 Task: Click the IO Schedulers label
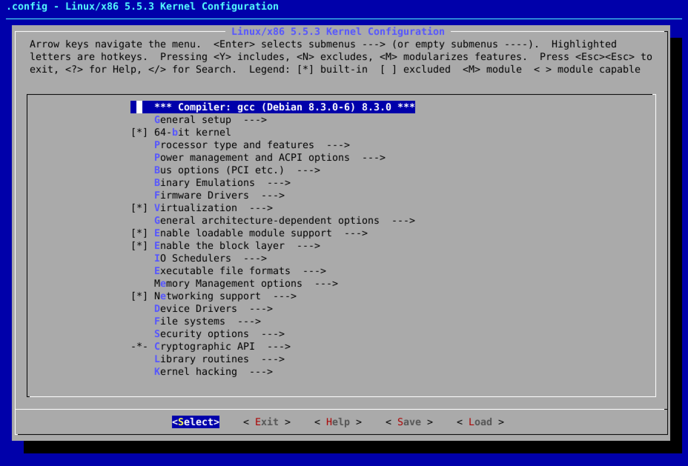click(x=192, y=258)
